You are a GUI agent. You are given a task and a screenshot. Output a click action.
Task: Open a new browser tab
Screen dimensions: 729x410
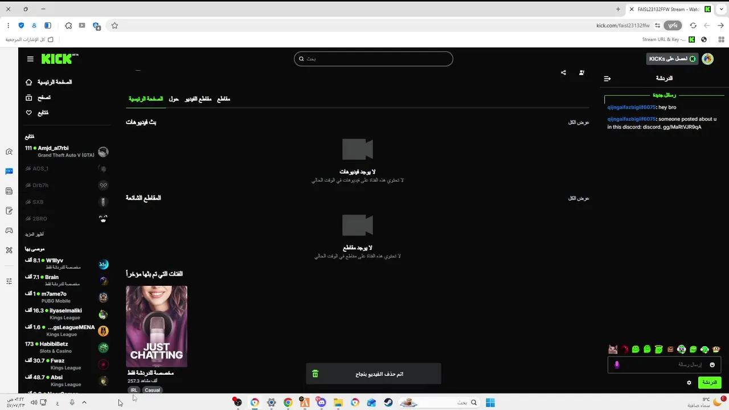618,9
